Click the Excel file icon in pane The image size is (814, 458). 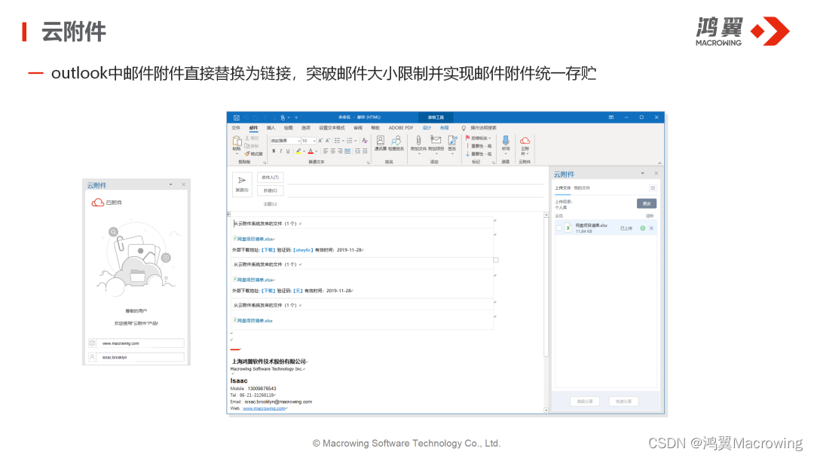pyautogui.click(x=568, y=227)
